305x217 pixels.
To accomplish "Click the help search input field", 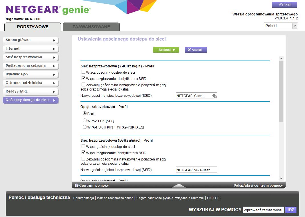I will [264, 210].
